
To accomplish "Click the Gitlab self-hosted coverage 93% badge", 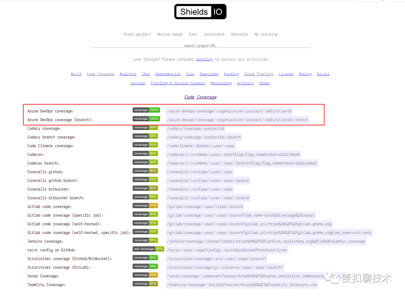I will coord(145,223).
